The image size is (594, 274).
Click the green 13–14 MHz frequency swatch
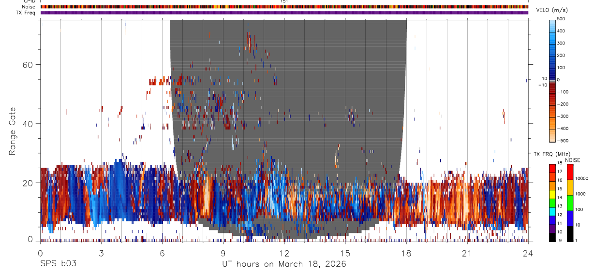(552, 202)
